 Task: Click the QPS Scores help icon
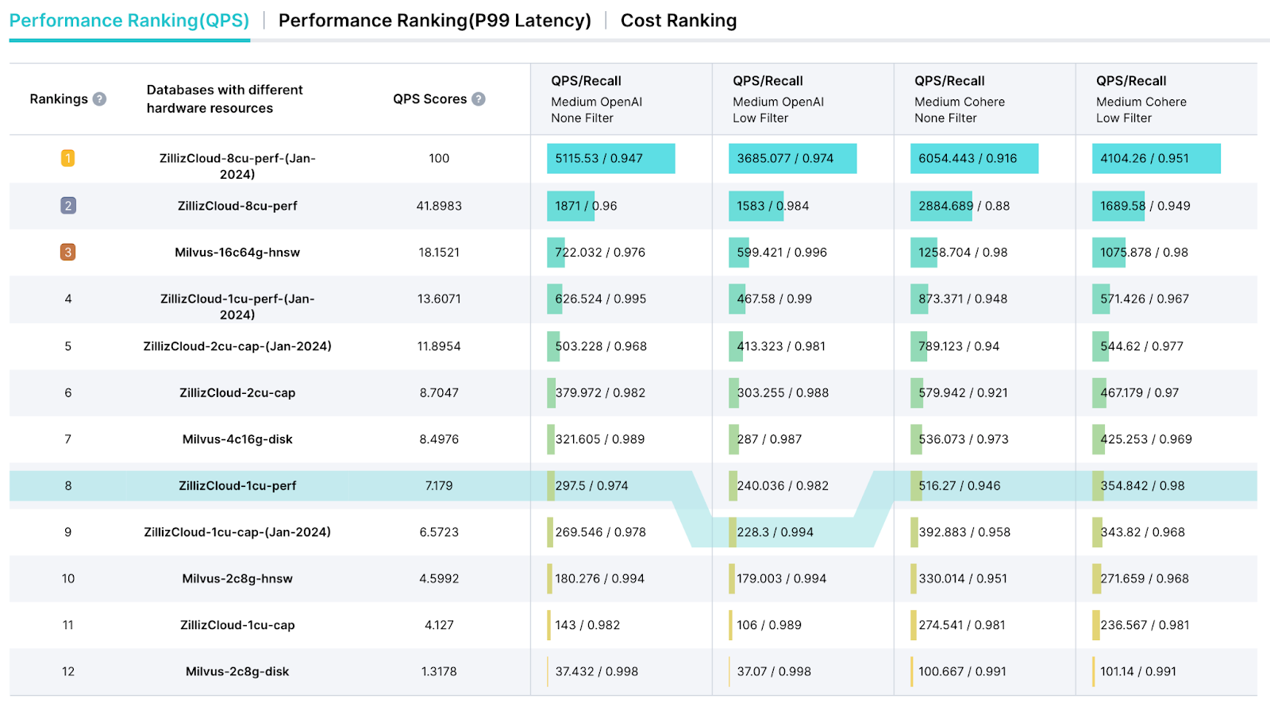tap(479, 99)
